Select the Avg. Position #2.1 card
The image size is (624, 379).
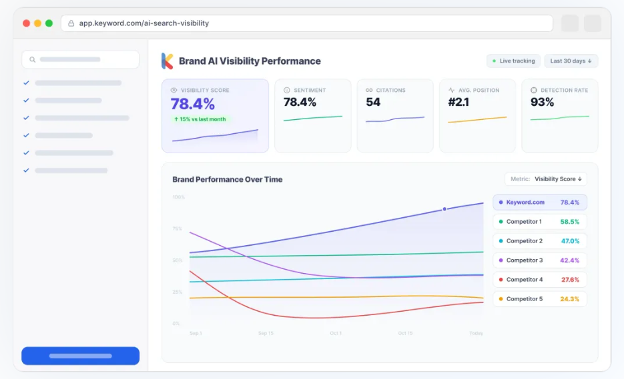[477, 116]
